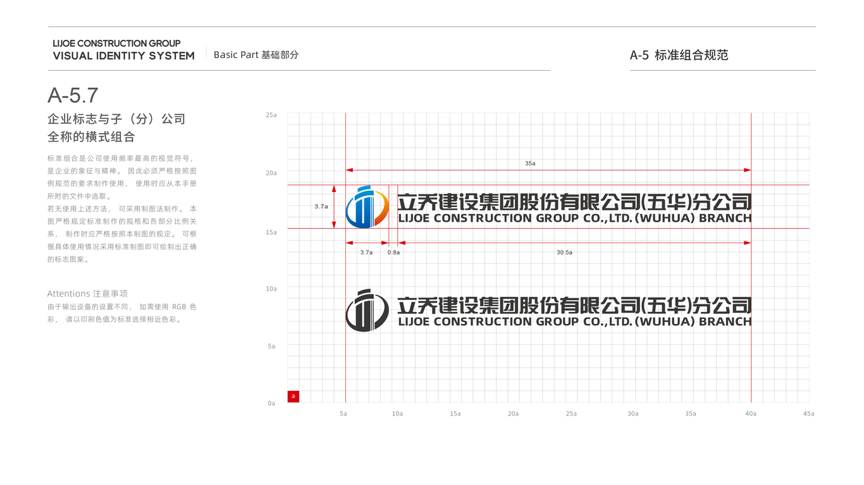Click the heading 企业标志与子（分）公司

[x=116, y=119]
